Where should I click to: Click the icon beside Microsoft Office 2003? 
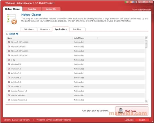[9, 51]
